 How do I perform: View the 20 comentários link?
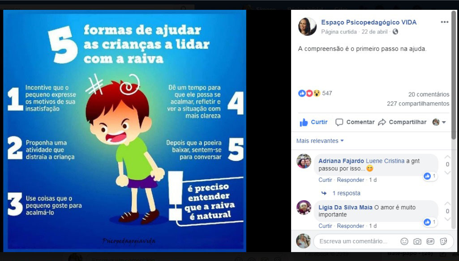coord(429,94)
